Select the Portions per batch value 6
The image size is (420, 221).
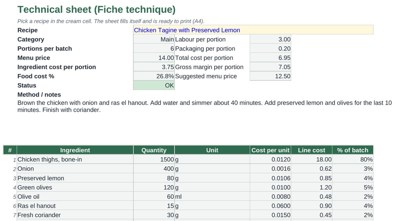coord(154,48)
